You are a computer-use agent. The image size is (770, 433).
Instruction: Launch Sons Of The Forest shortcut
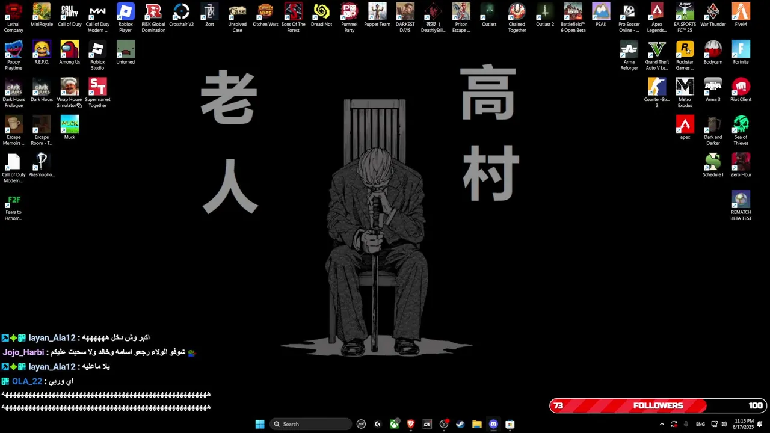(x=293, y=18)
